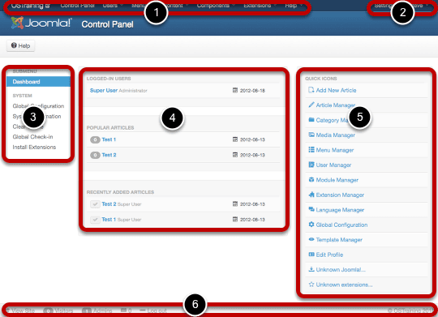Image resolution: width=438 pixels, height=317 pixels.
Task: Click the Control Panel page title
Action: click(x=107, y=24)
